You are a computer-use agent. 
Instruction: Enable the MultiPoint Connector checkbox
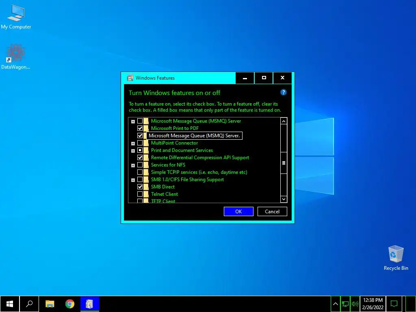coord(140,143)
